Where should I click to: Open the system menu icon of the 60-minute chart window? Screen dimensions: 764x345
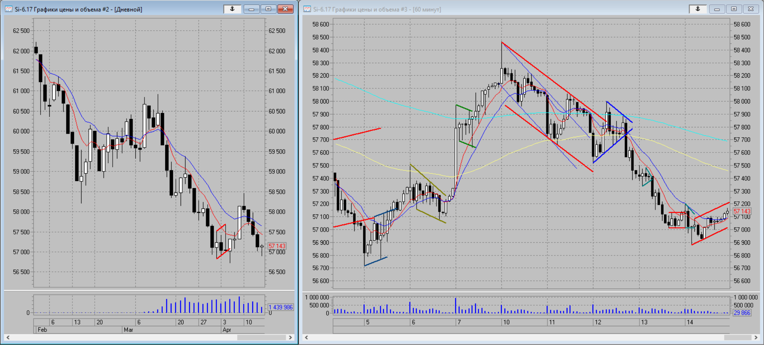pos(307,9)
